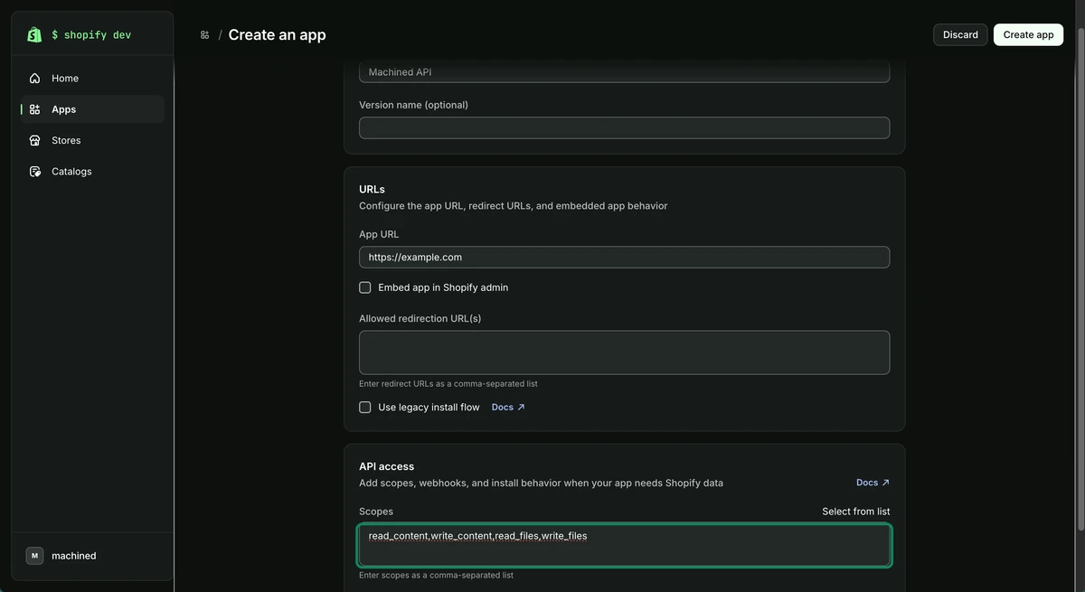
Task: Open the machined account menu
Action: (92, 556)
